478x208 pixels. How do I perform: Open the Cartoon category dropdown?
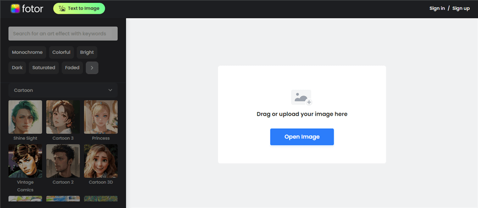(x=63, y=90)
